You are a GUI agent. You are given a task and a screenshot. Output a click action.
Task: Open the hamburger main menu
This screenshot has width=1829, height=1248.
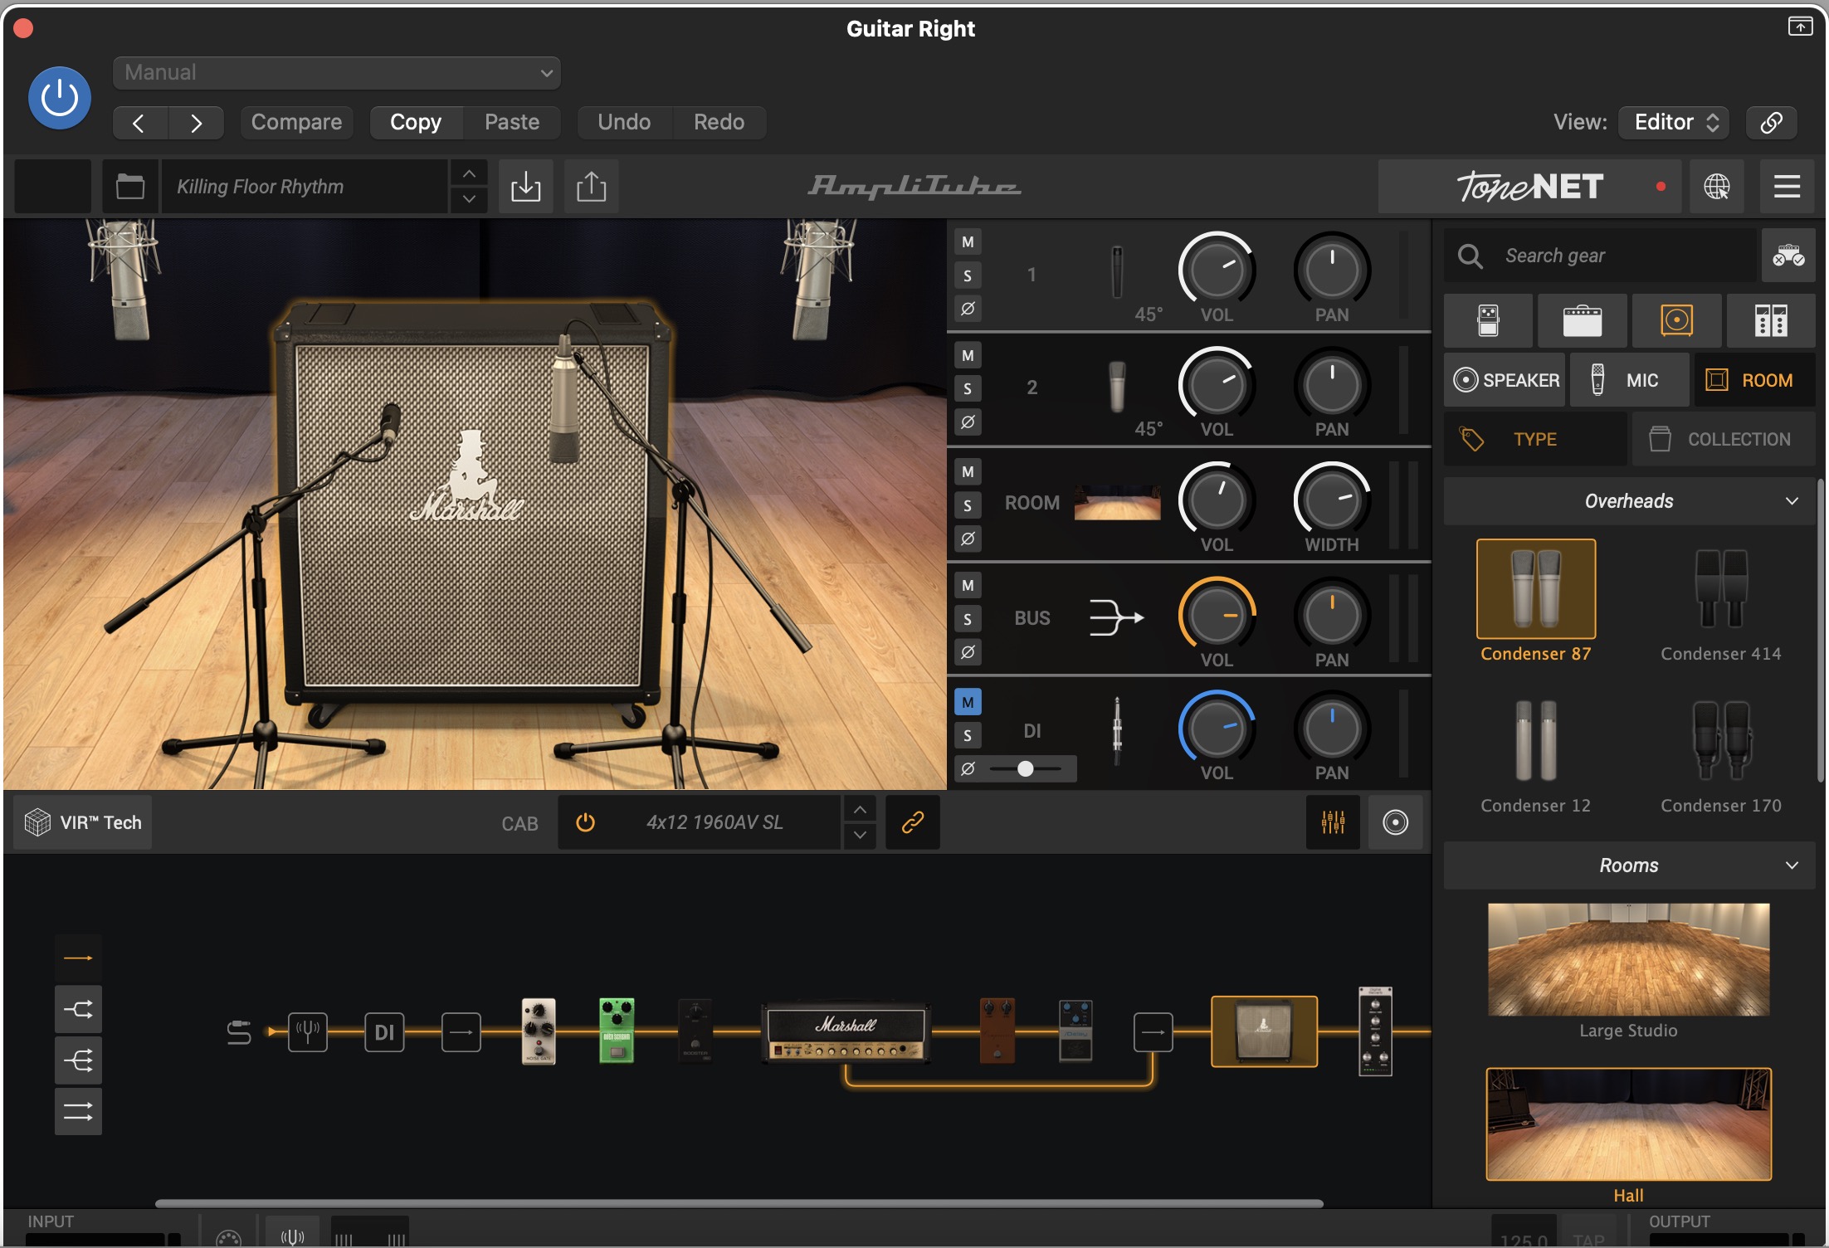pos(1787,187)
